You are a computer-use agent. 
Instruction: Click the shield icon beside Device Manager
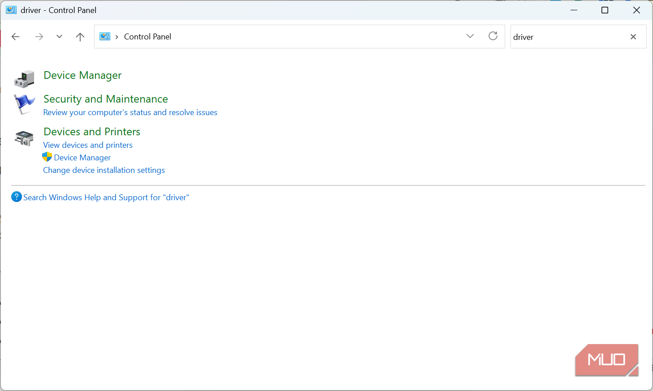[x=47, y=157]
